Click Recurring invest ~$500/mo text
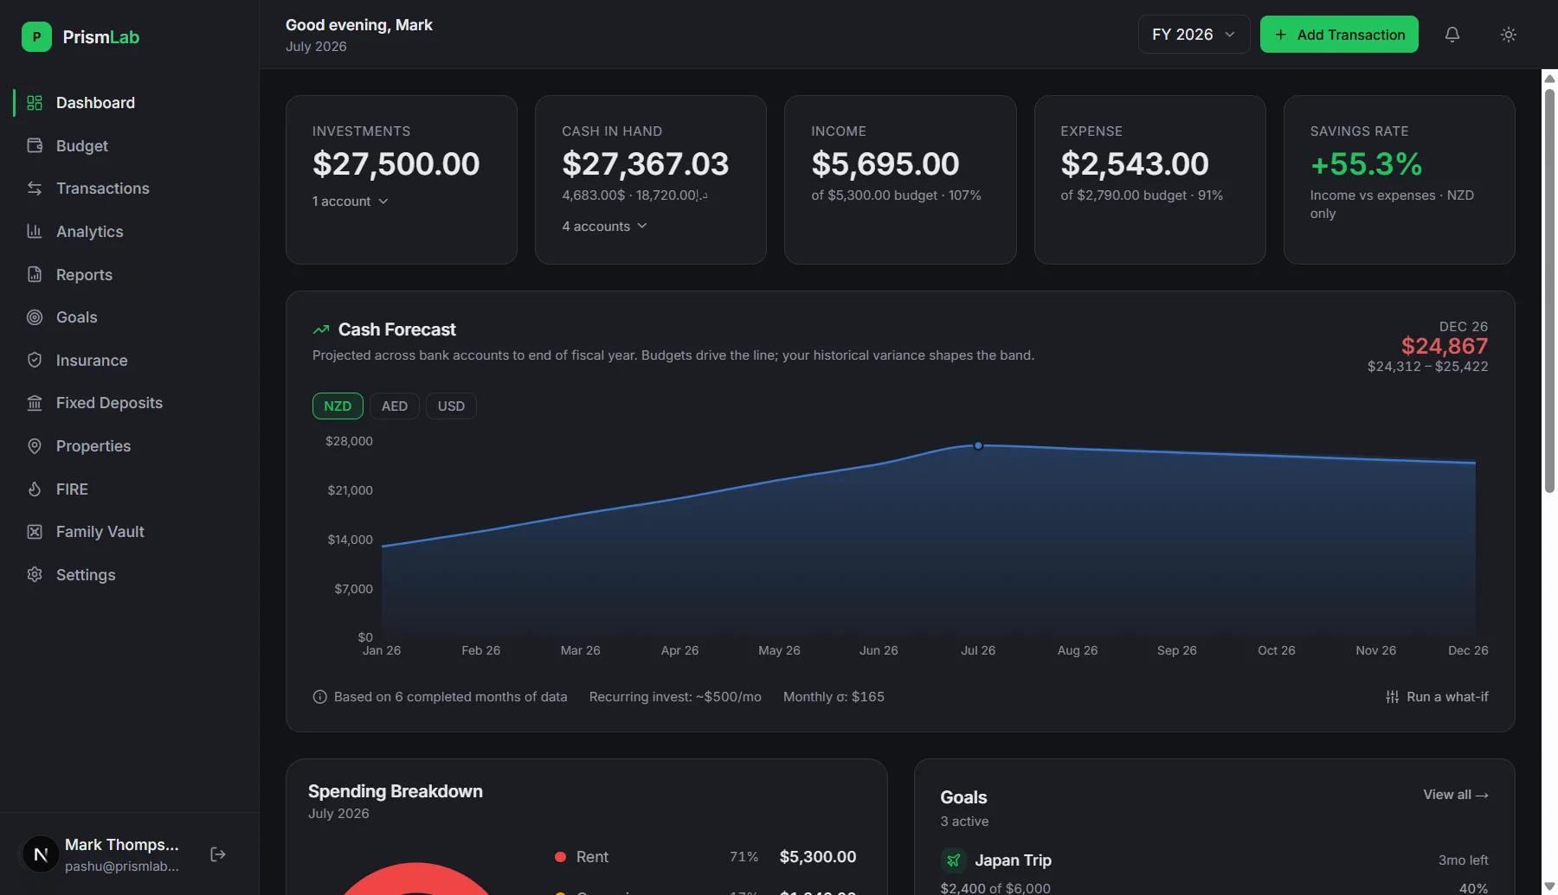This screenshot has height=895, width=1558. (x=675, y=697)
